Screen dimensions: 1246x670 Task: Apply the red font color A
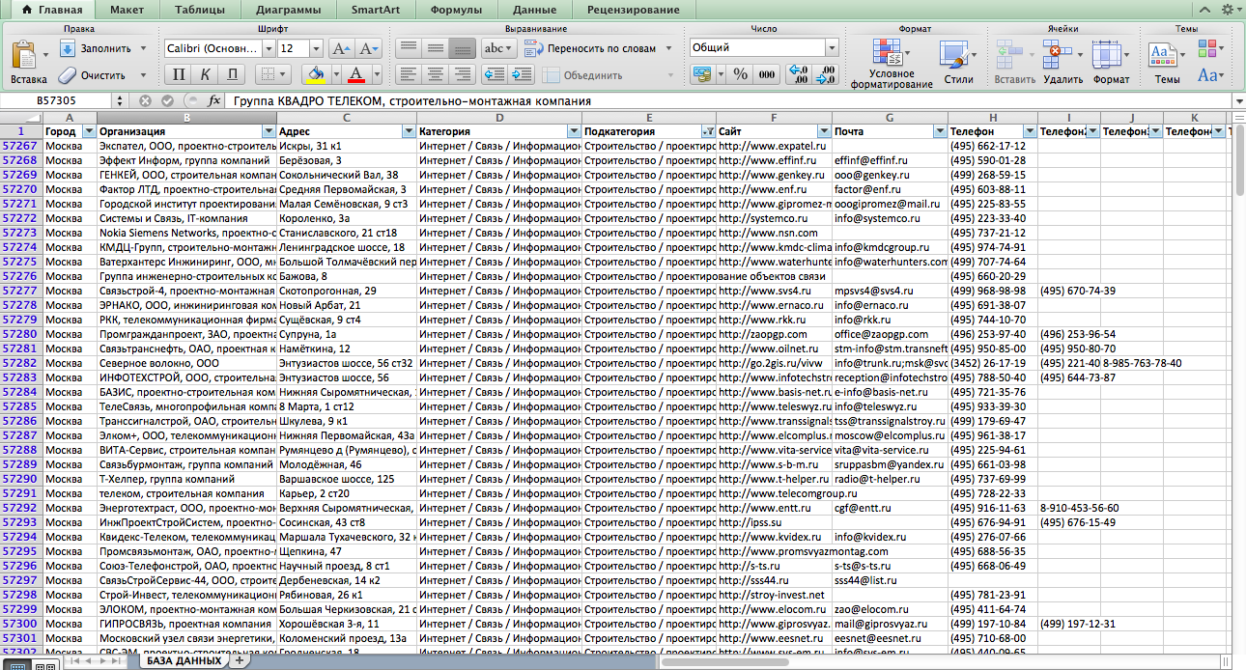pos(354,74)
